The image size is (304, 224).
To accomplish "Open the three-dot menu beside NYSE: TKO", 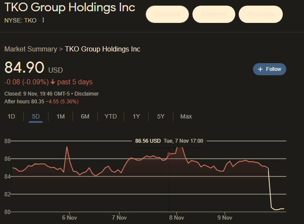I will click(43, 20).
